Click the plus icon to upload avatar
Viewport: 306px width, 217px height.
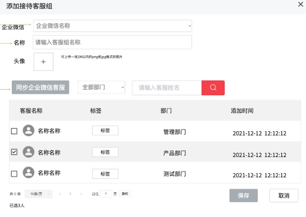point(43,62)
